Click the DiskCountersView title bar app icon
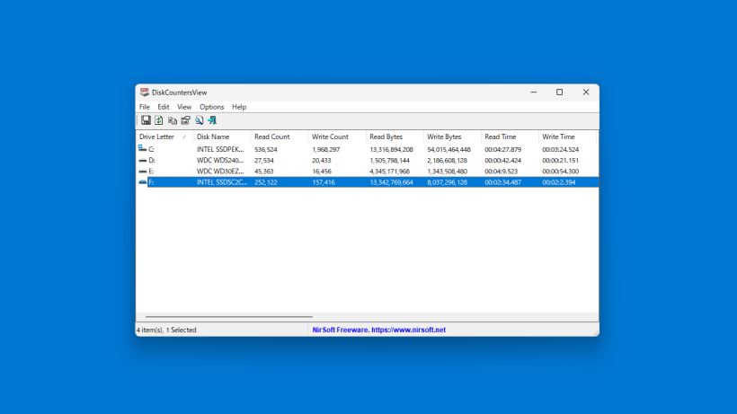The width and height of the screenshot is (737, 414). coord(145,92)
